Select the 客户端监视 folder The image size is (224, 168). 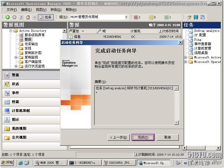tap(33, 62)
